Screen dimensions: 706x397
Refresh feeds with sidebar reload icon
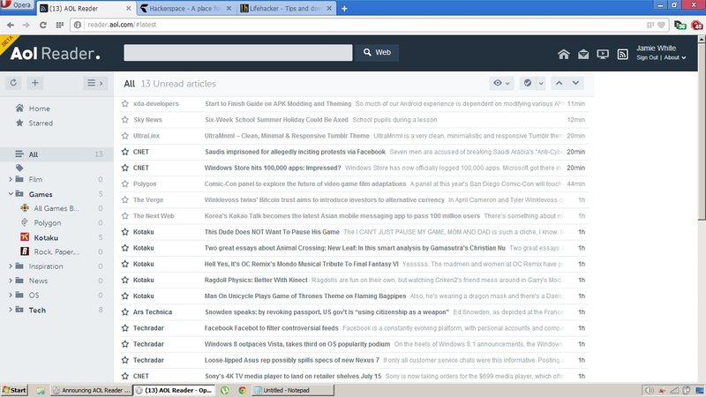pos(13,83)
